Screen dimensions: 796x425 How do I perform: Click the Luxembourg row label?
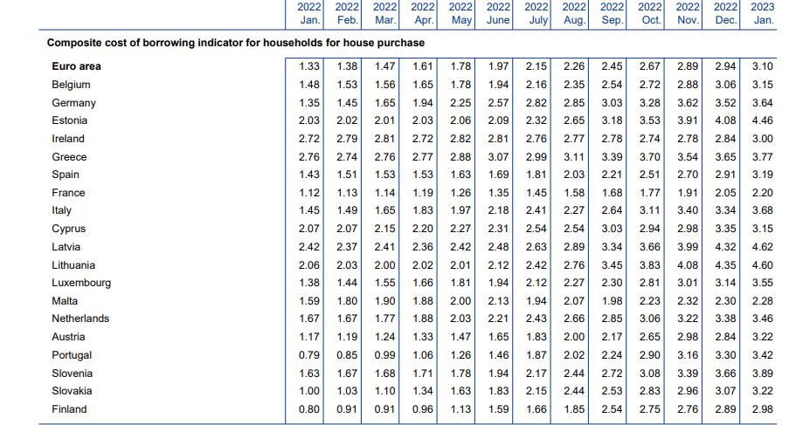81,283
